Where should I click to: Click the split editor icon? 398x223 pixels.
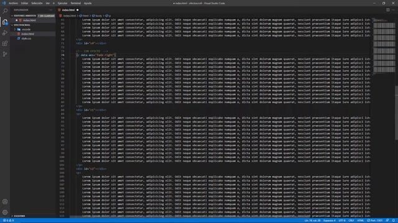pyautogui.click(x=388, y=10)
